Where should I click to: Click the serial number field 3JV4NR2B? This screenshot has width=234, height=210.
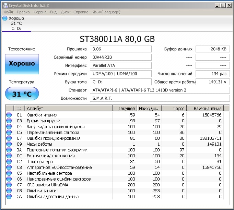pos(120,57)
